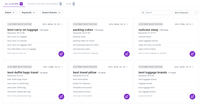Select keyword 'wirecutter duffel bag'
Viewport: 201px width, 104px height.
click(x=17, y=88)
